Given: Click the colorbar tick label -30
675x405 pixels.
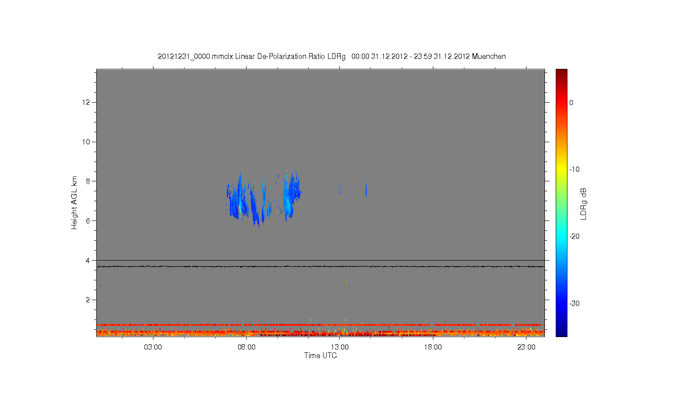Looking at the screenshot, I should 574,303.
